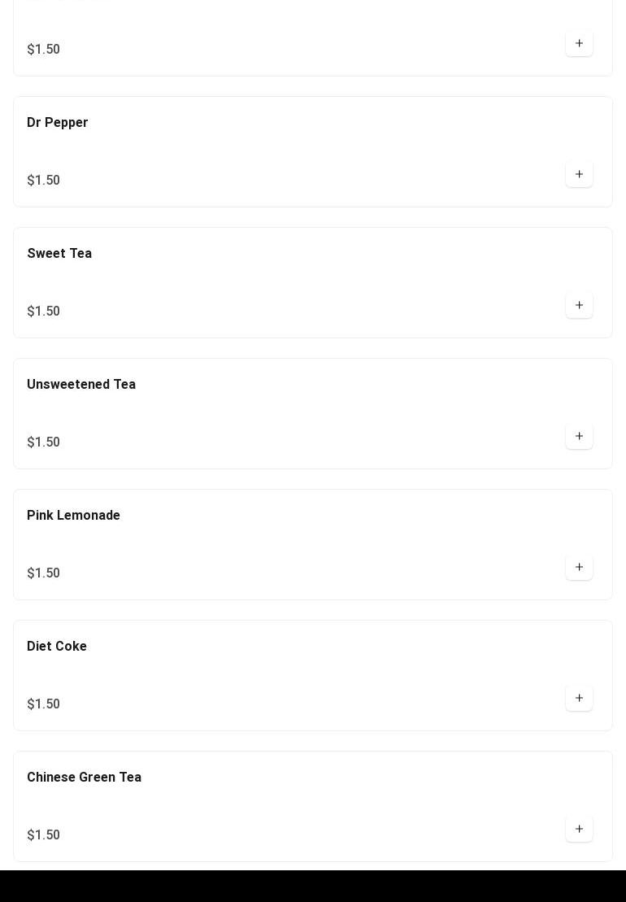Click the black bar at the page bottom
This screenshot has width=626, height=902.
(313, 886)
